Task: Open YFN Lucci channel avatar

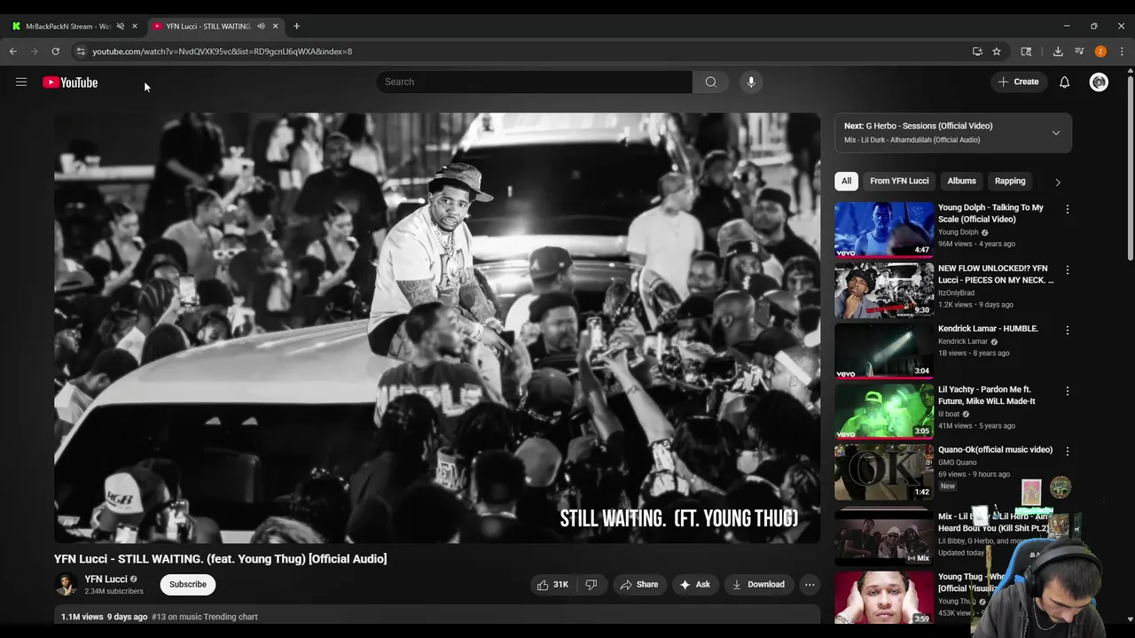Action: point(66,584)
